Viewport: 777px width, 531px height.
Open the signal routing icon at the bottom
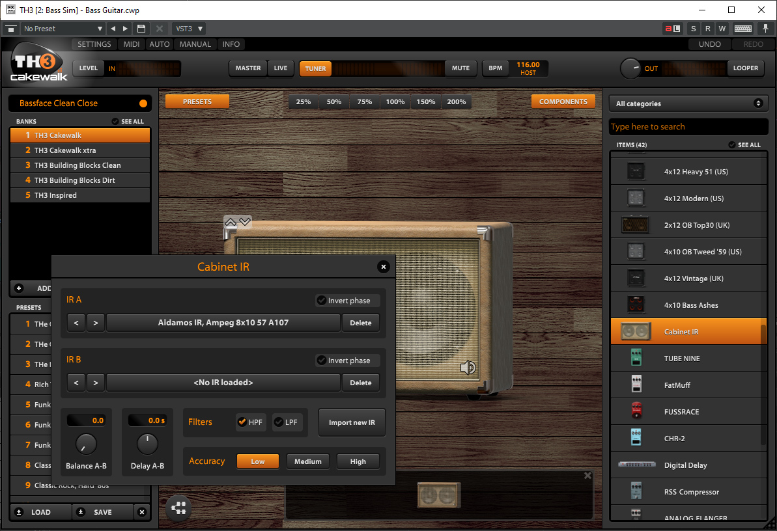(x=178, y=508)
